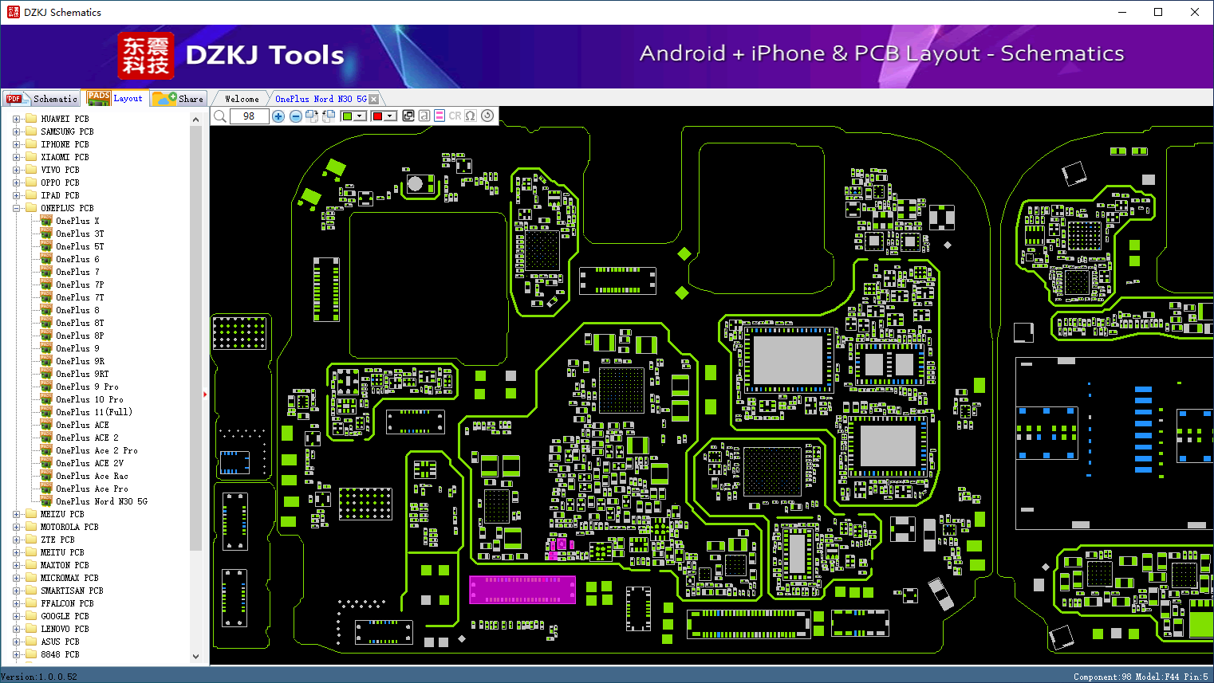Select OnePlus Ace Rac in the tree

tap(92, 476)
